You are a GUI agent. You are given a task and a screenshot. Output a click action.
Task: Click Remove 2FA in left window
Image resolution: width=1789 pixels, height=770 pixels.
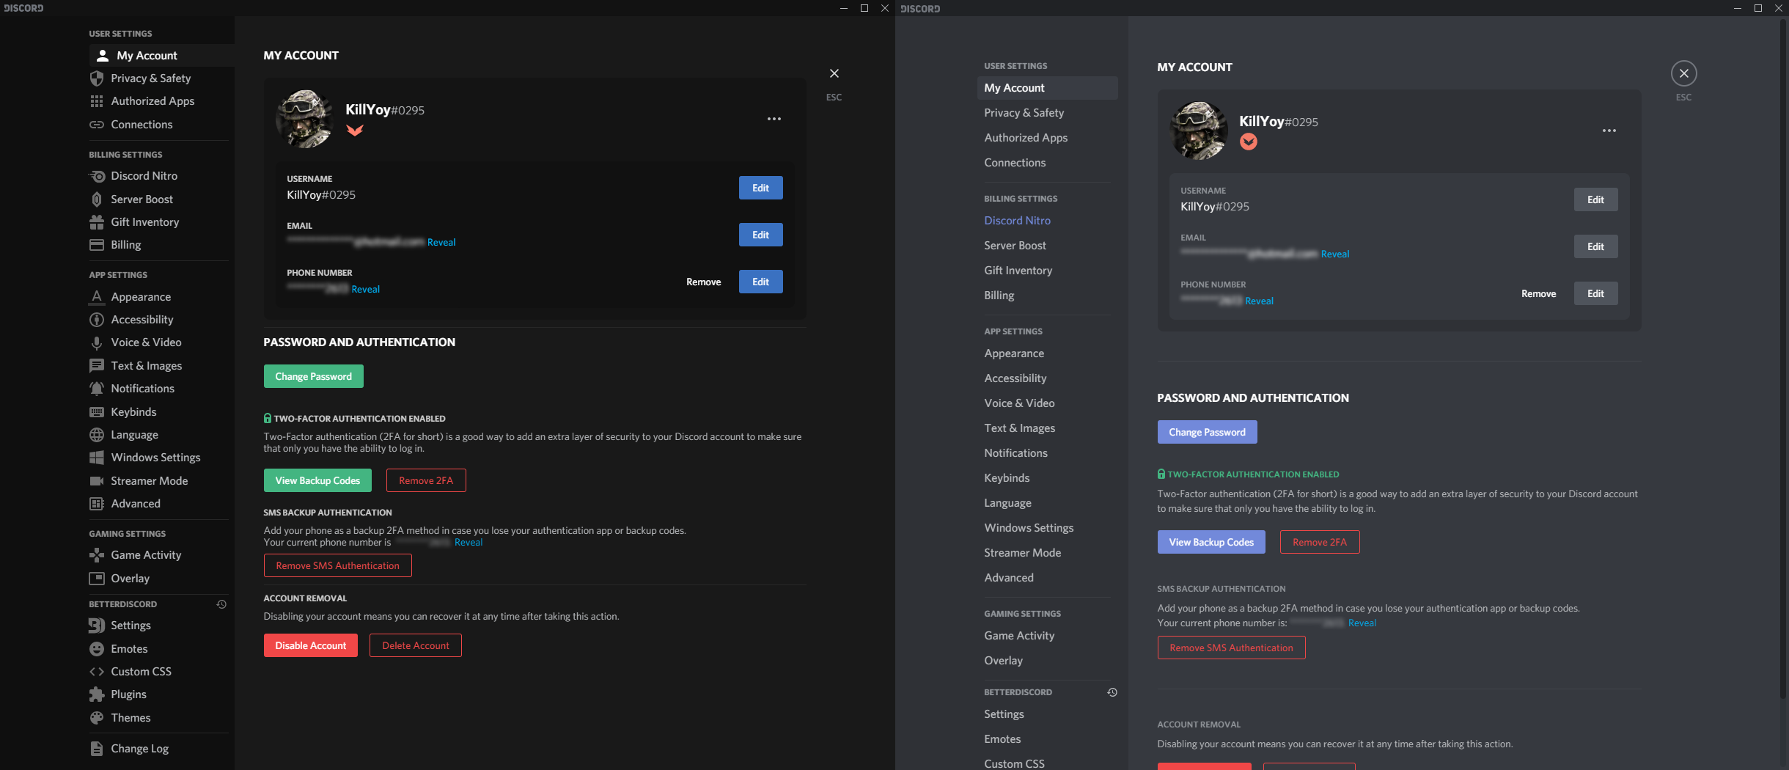click(426, 480)
